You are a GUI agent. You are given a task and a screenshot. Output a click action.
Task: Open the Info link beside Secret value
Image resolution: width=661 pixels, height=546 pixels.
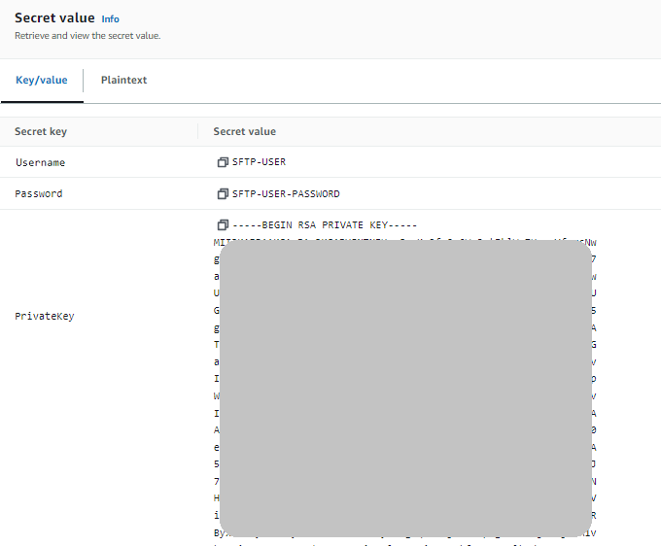[x=110, y=19]
